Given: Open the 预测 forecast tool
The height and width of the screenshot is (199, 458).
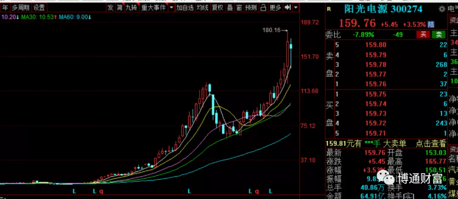Looking at the screenshot, I should coord(251,8).
